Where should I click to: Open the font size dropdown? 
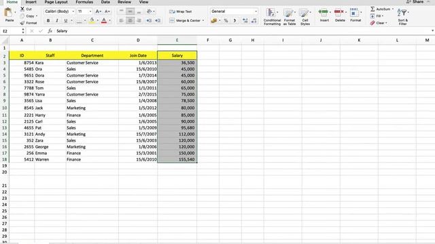click(90, 12)
